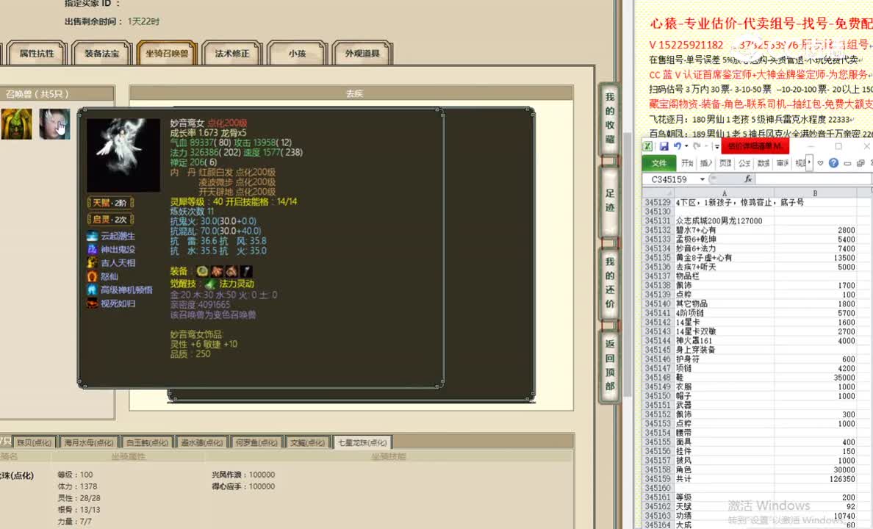Screen dimensions: 873x529
Task: Open the 文件 menu in Excel
Action: 658,162
